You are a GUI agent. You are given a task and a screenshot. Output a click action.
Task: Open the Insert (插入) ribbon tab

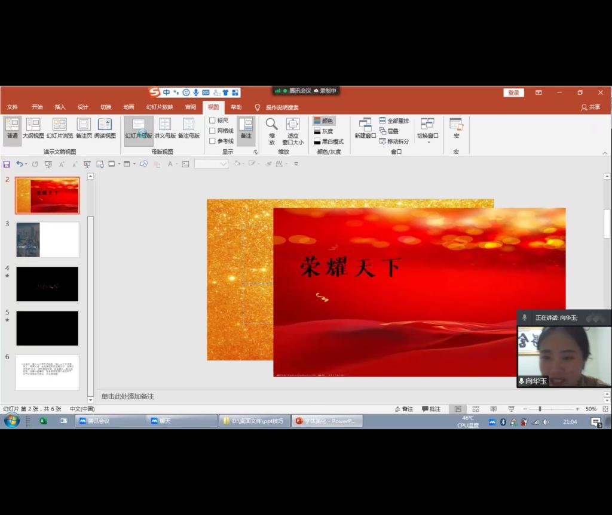coord(60,107)
